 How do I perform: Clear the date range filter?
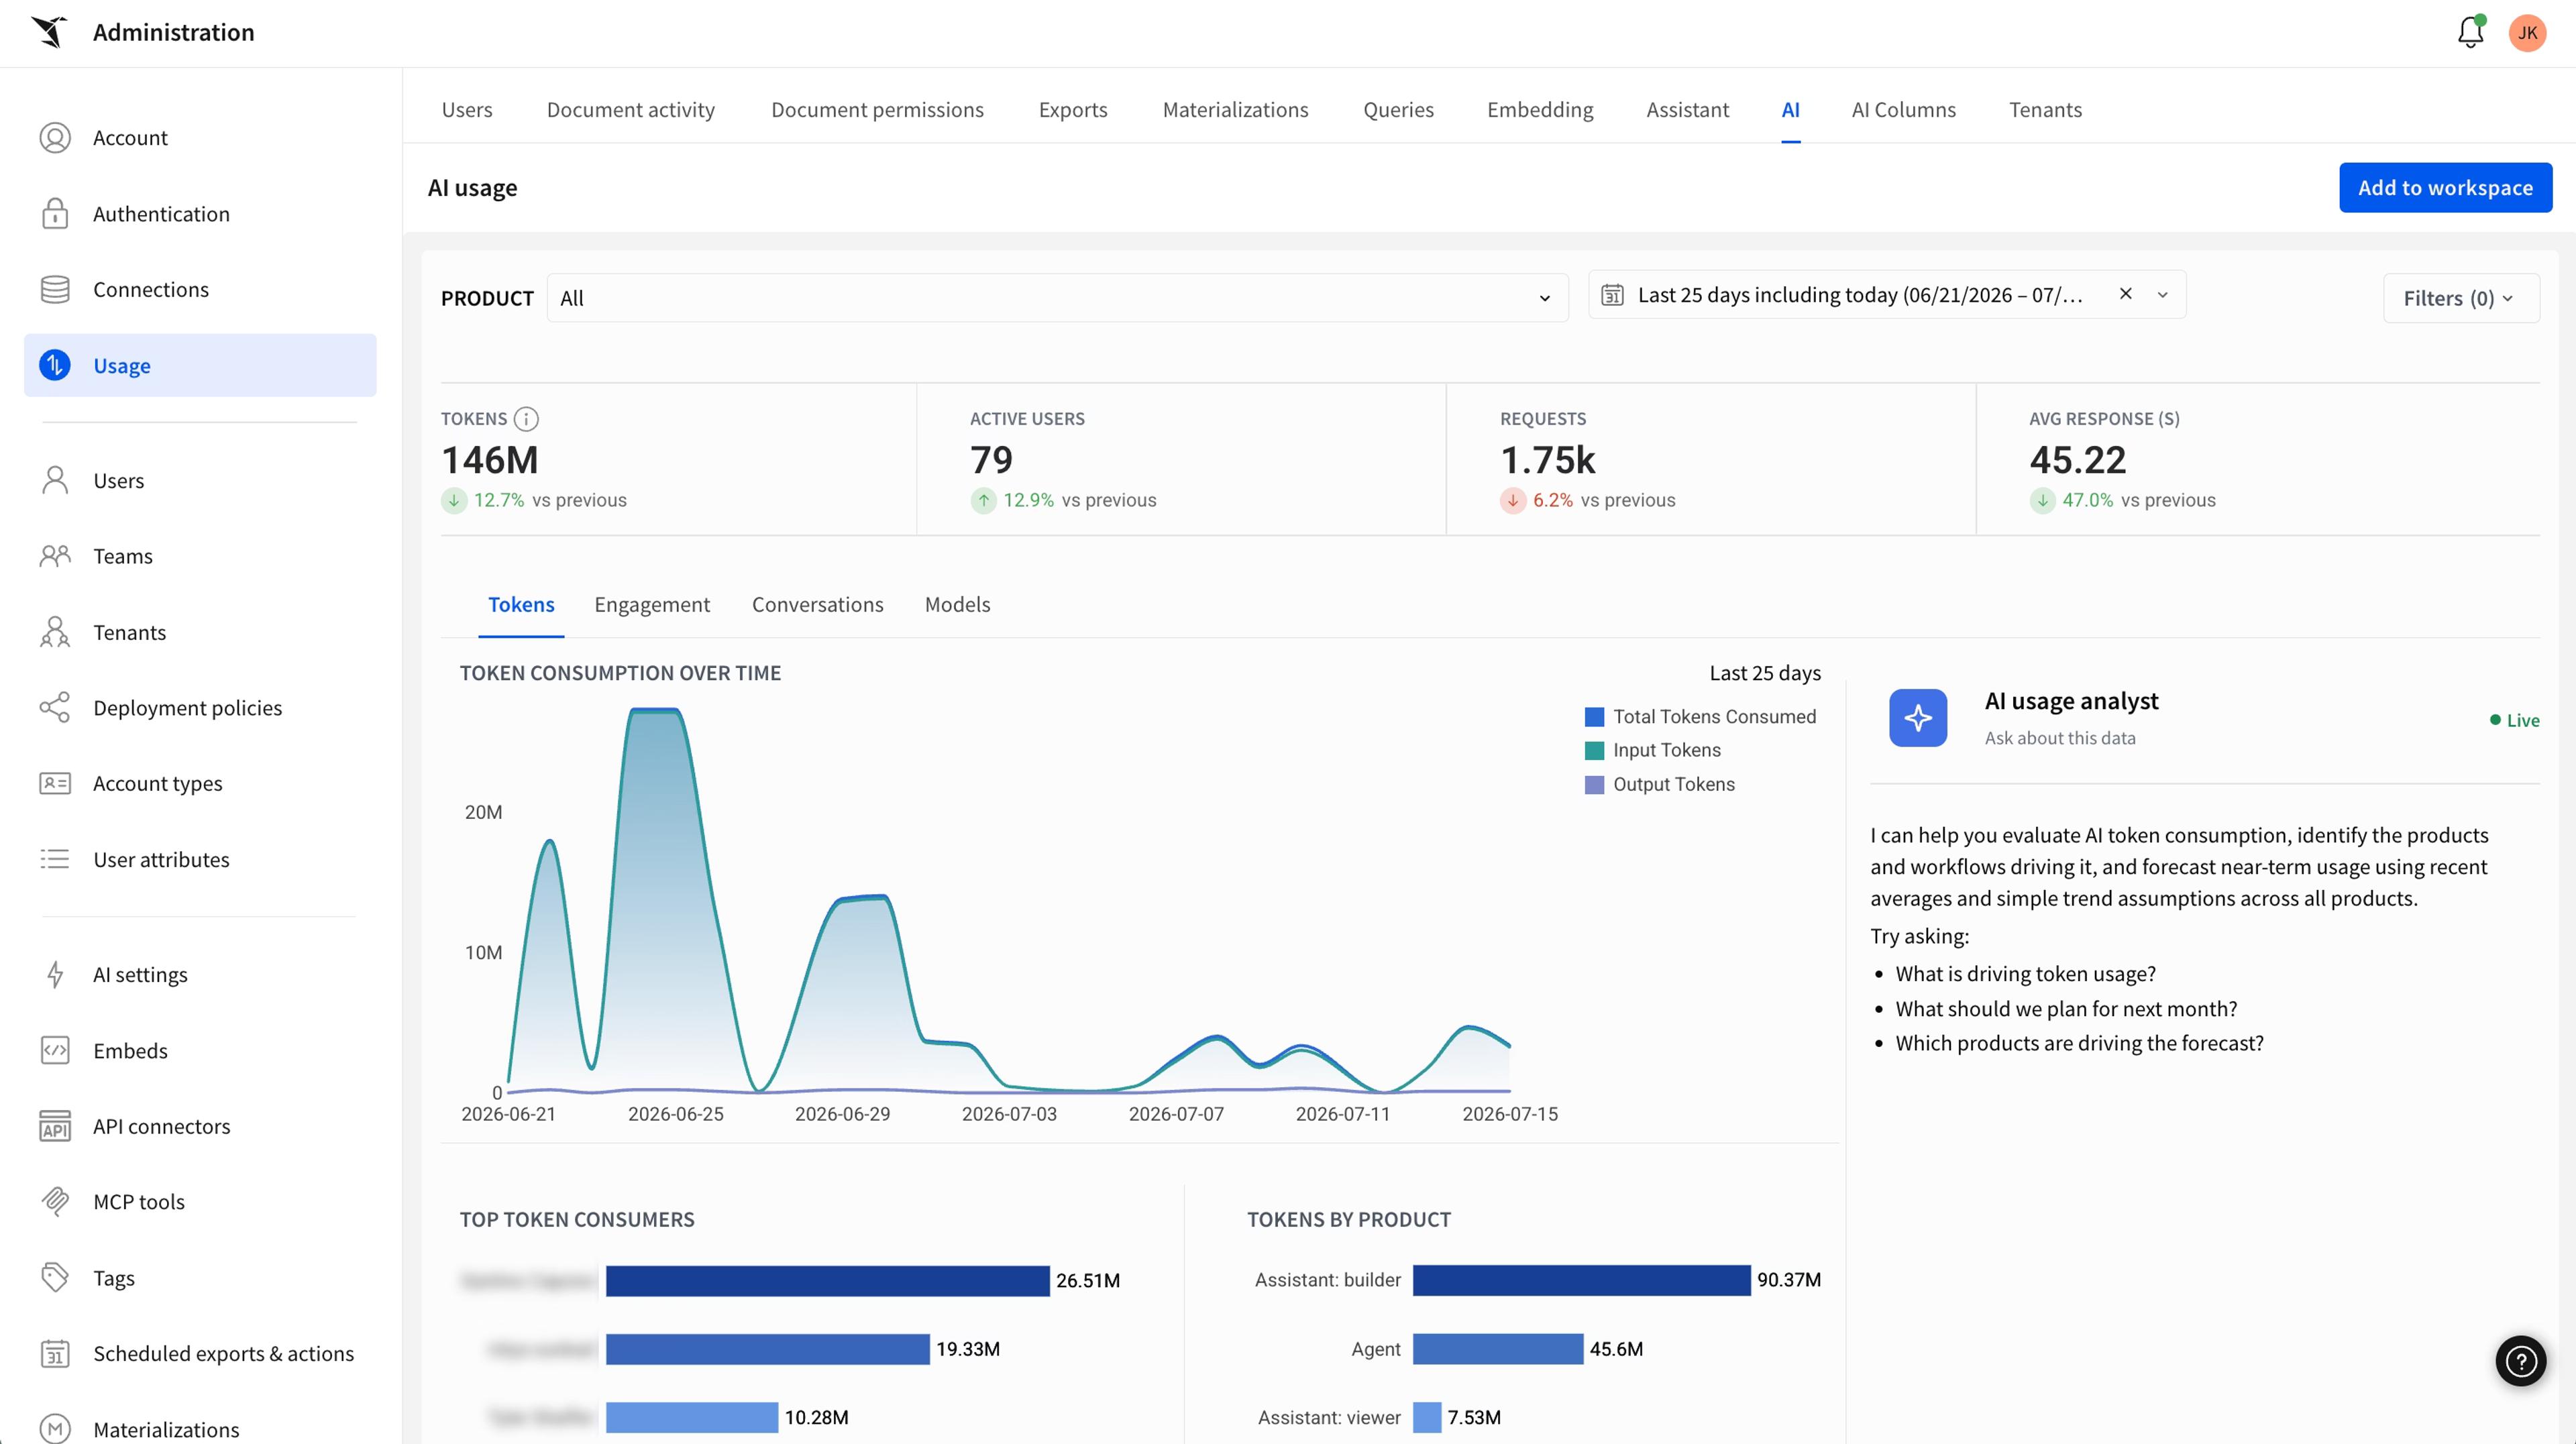[x=2126, y=294]
